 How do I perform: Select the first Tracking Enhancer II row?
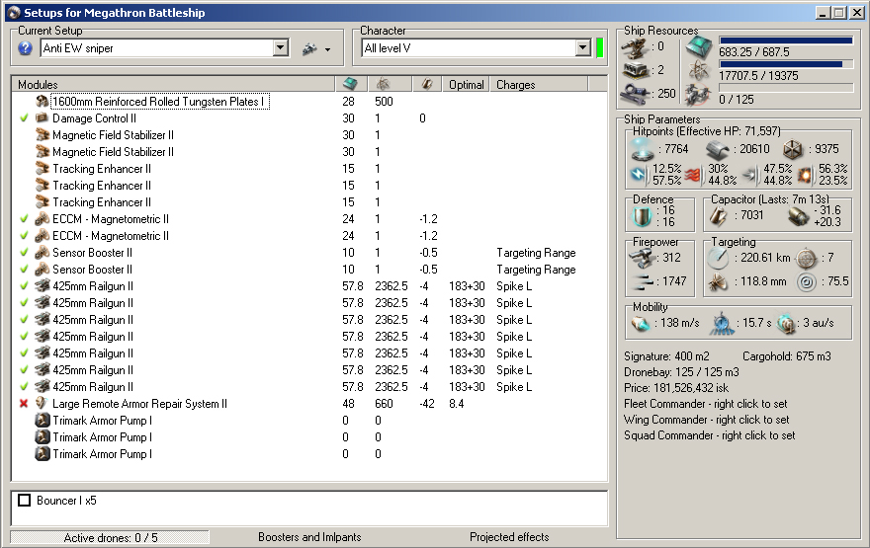point(308,169)
